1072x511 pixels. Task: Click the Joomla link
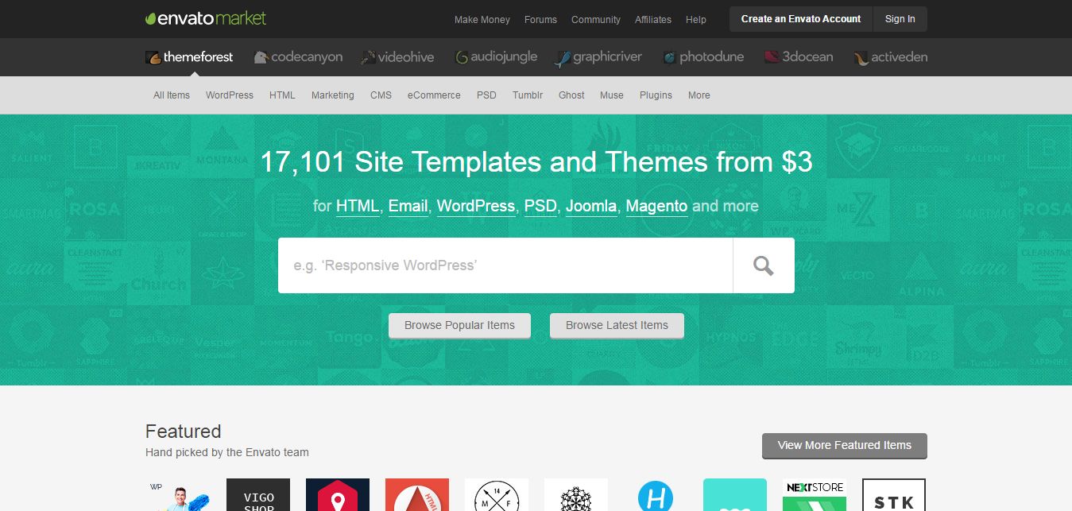[x=591, y=206]
